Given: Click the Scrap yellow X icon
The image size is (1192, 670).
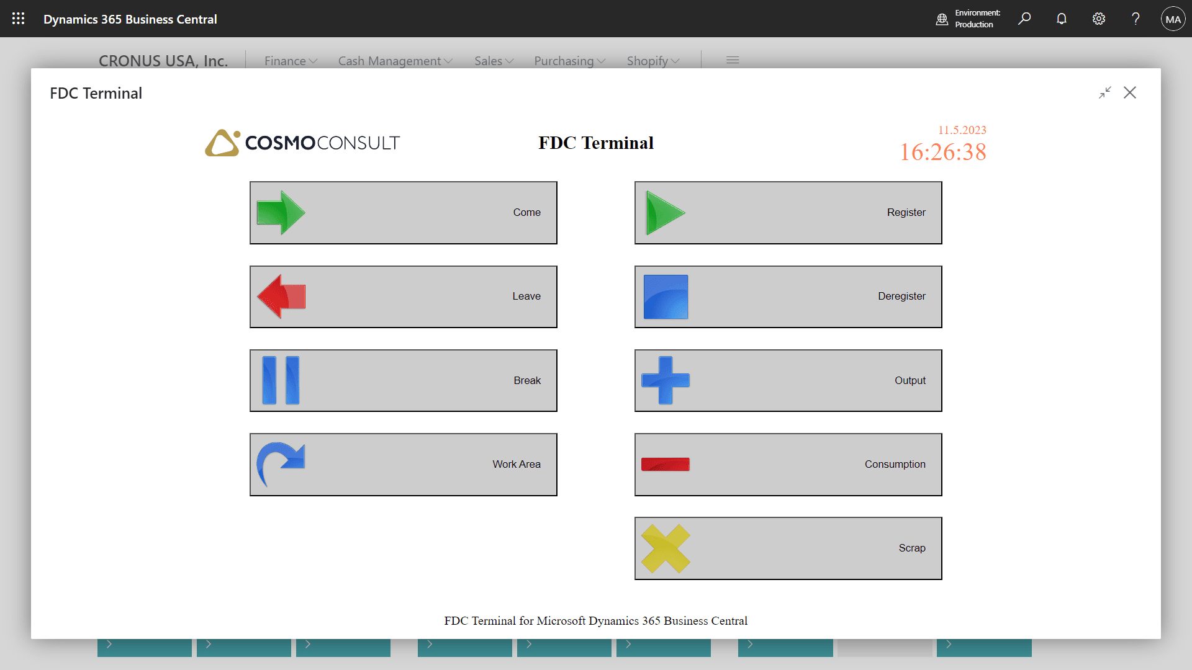Looking at the screenshot, I should tap(665, 548).
